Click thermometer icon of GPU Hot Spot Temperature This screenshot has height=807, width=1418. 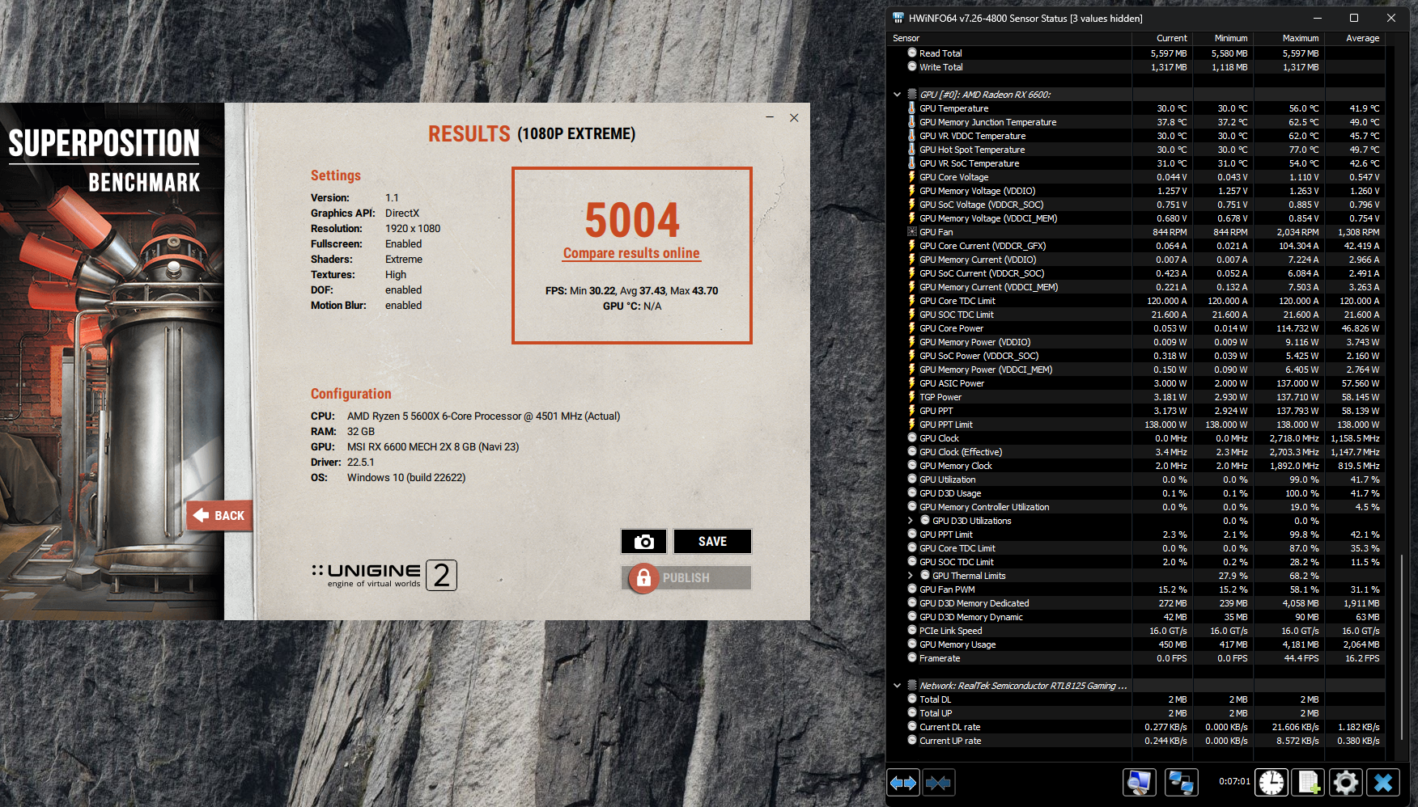pos(912,150)
